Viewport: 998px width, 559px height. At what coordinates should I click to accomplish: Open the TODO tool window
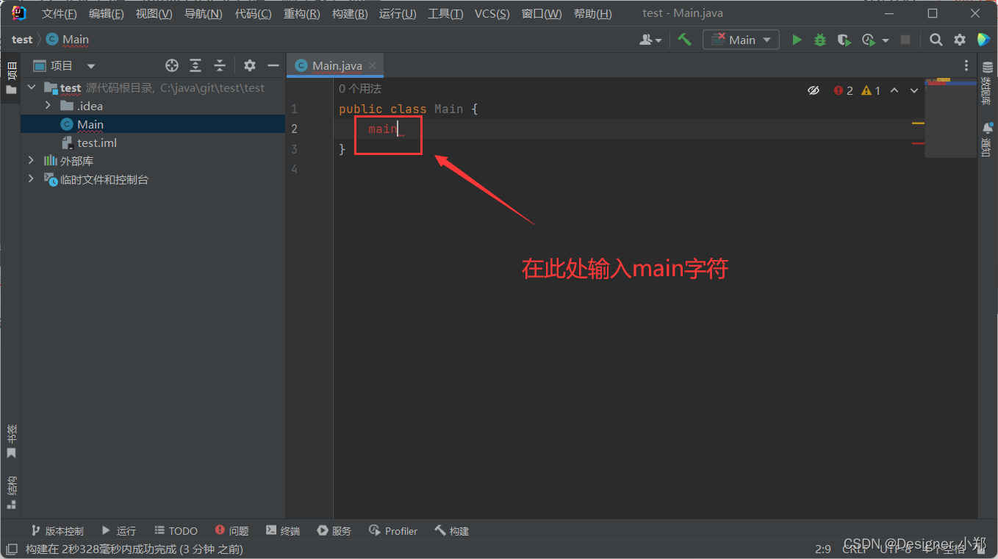(176, 530)
